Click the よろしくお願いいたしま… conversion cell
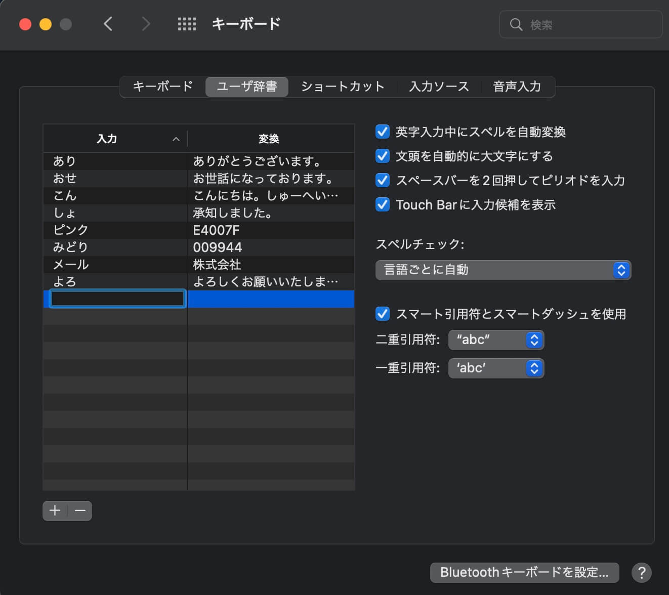Image resolution: width=669 pixels, height=595 pixels. click(x=271, y=281)
